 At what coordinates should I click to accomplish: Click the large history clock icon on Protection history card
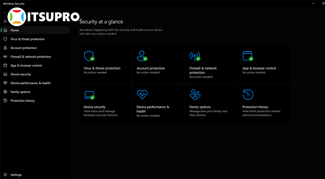pos(248,95)
